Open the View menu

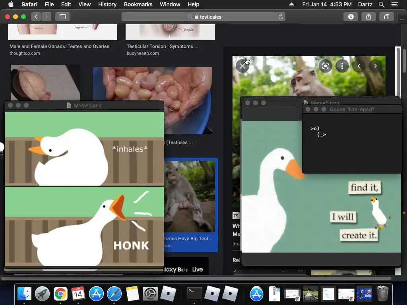coord(84,4)
